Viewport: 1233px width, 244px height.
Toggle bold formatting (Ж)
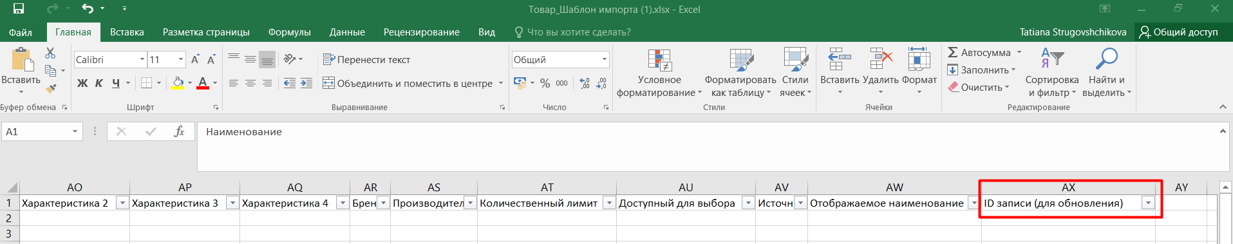(x=82, y=83)
